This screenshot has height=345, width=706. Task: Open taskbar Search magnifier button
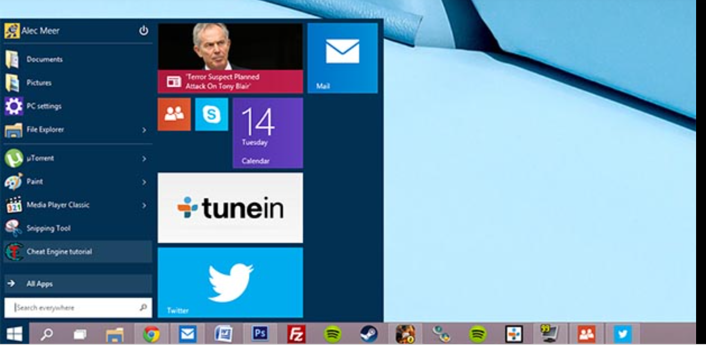(x=46, y=334)
